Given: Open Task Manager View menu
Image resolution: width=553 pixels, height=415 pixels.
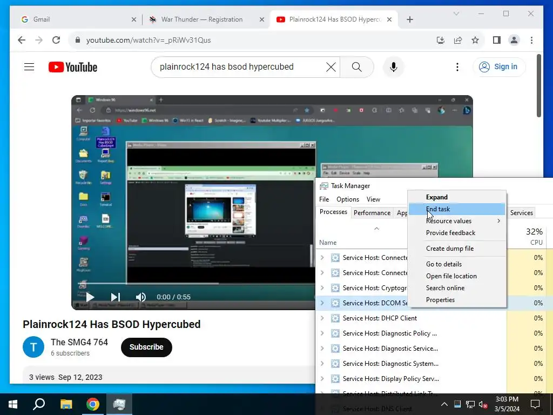Looking at the screenshot, I should 373,199.
